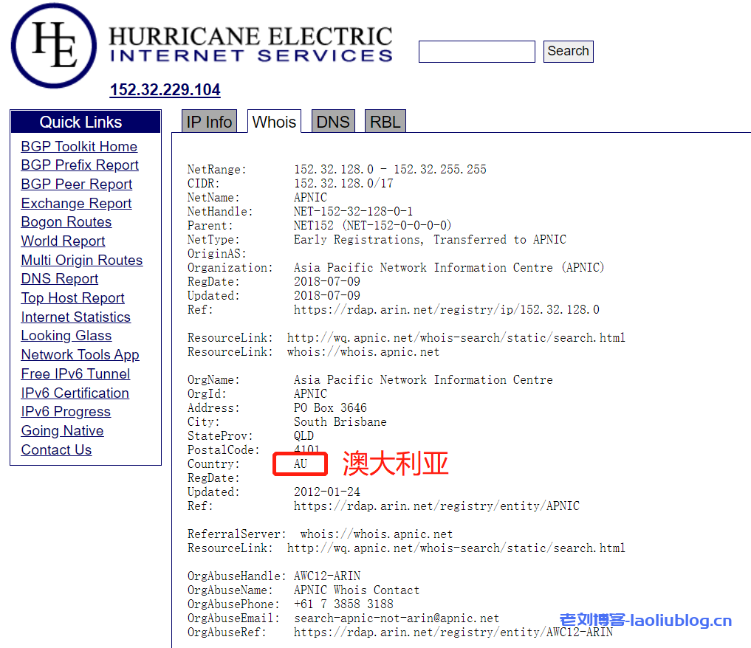Click the search text input field
751x648 pixels.
tap(476, 52)
